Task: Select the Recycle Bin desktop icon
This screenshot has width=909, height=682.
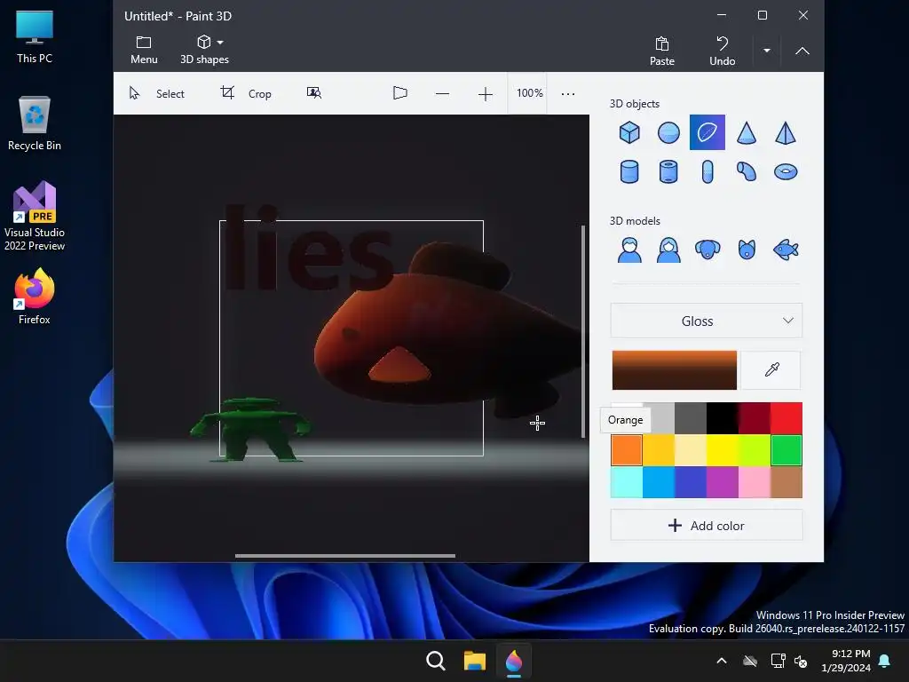Action: [35, 123]
